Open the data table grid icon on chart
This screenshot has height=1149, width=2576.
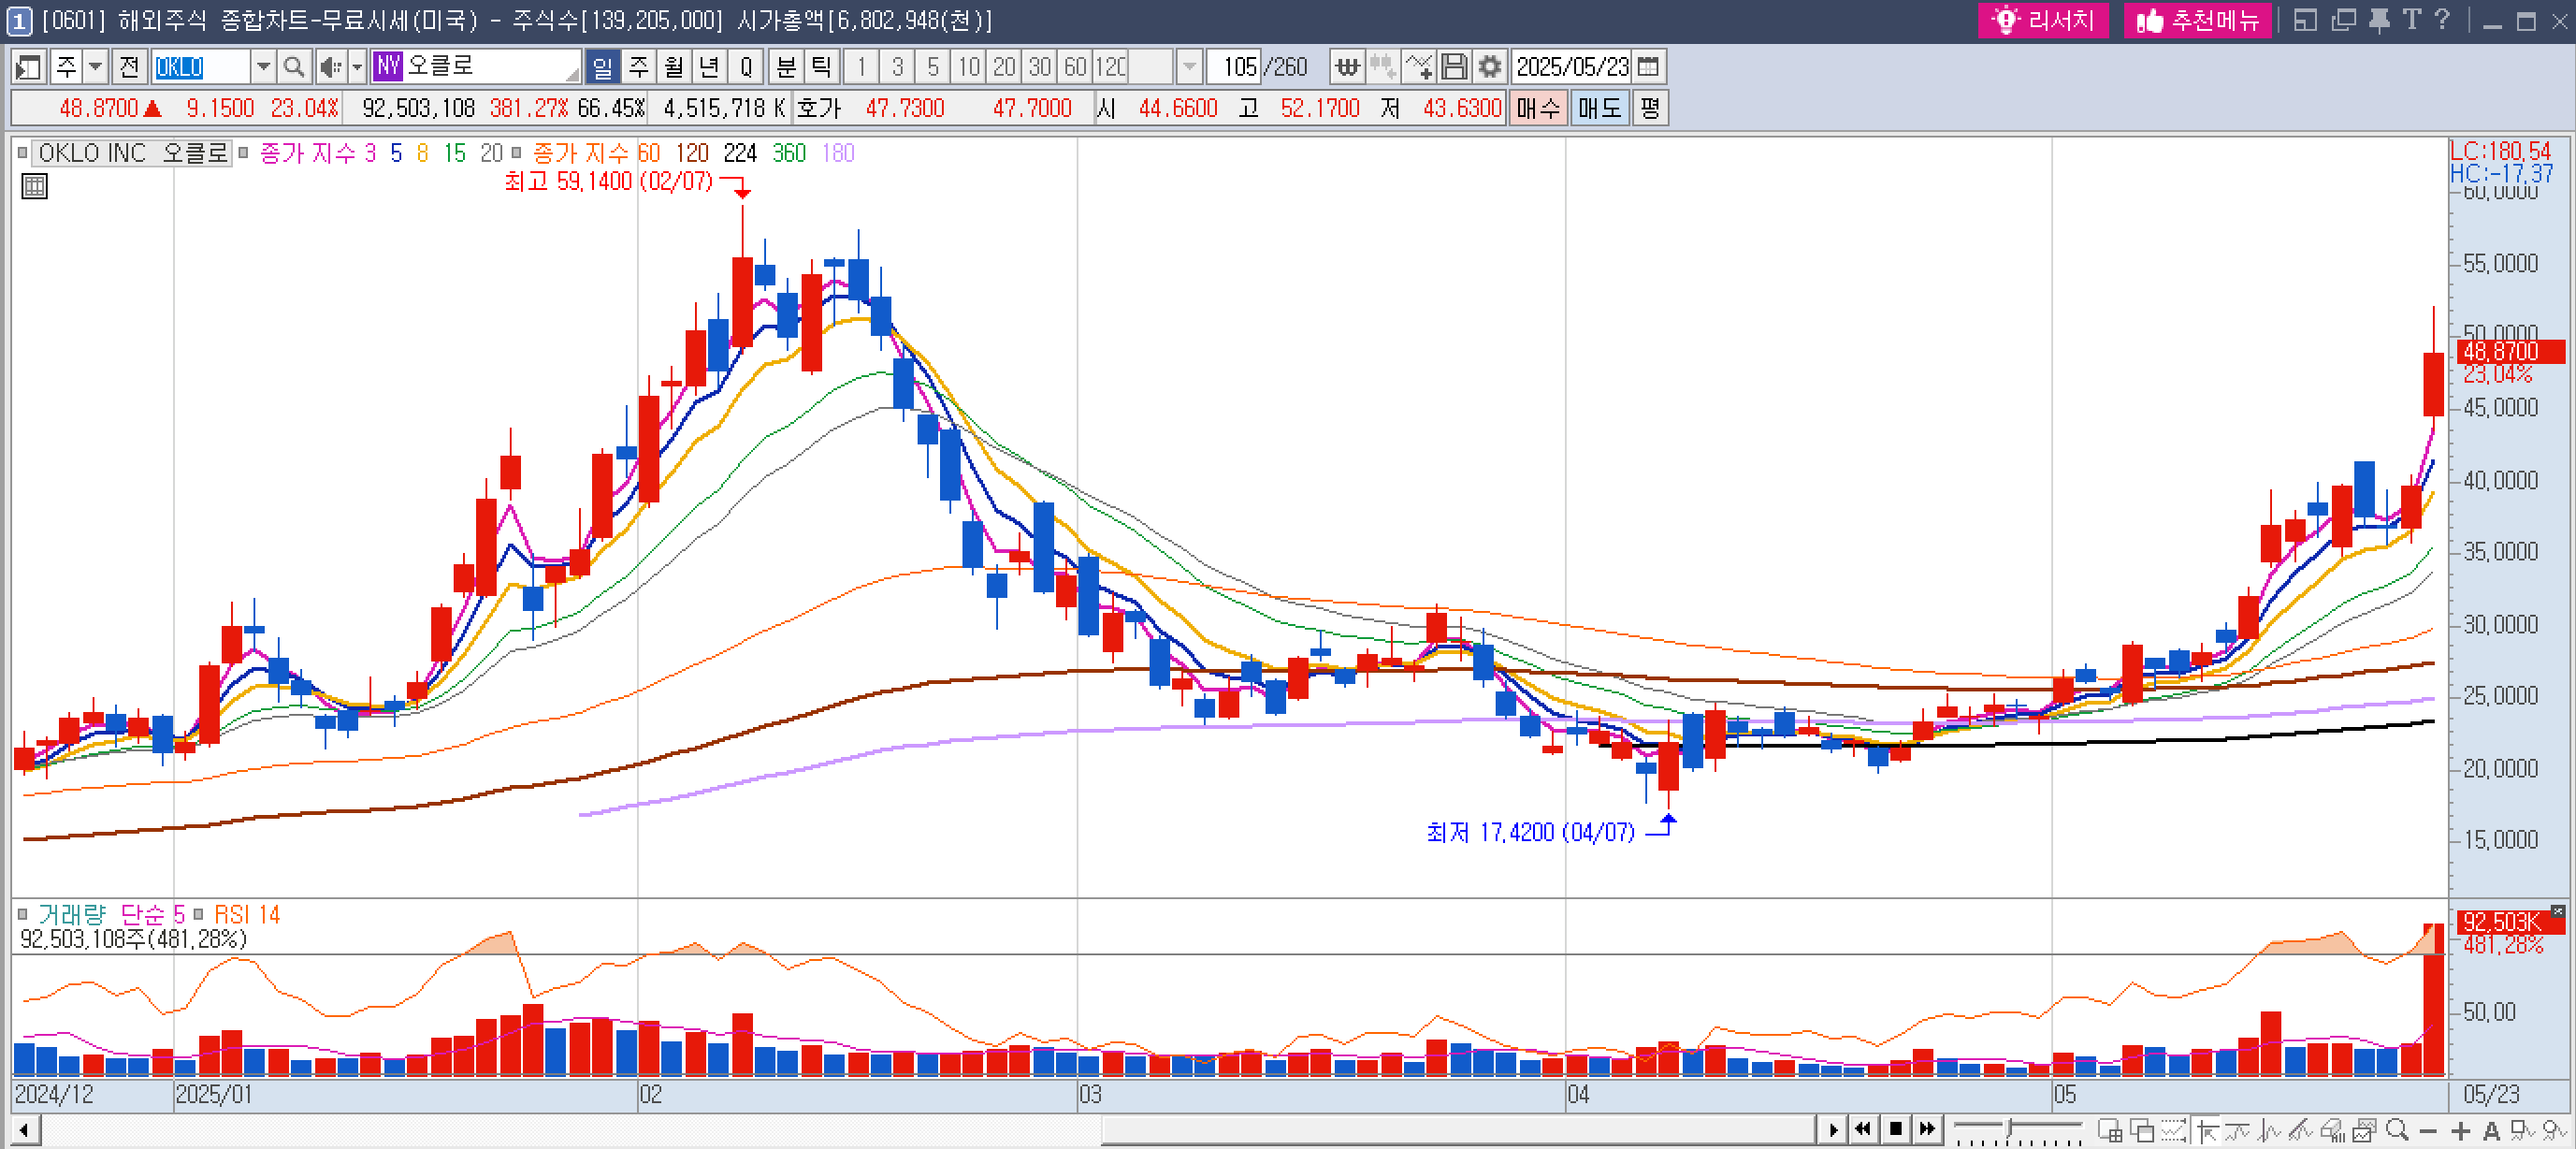tap(34, 186)
